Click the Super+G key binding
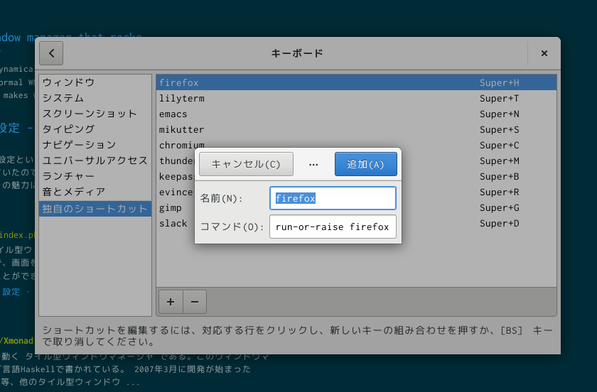Viewport: 597px width, 392px height. coord(499,208)
